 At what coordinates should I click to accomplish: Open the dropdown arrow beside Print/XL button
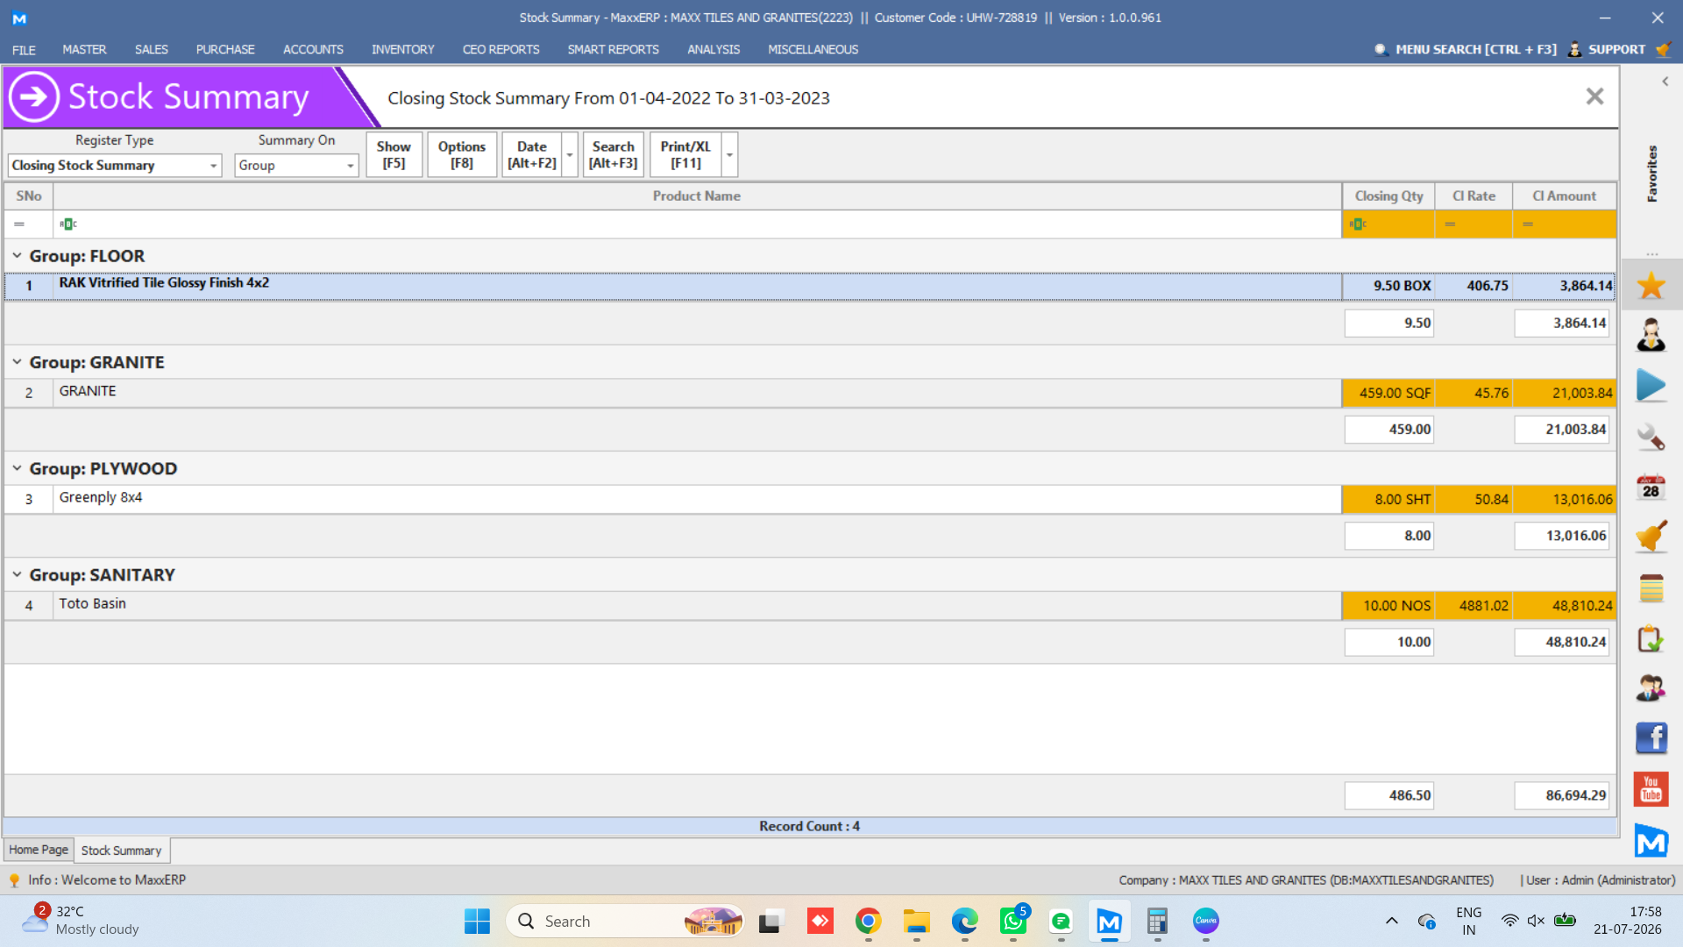(729, 155)
